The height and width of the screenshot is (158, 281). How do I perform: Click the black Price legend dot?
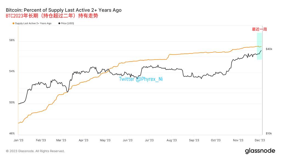tap(59, 23)
